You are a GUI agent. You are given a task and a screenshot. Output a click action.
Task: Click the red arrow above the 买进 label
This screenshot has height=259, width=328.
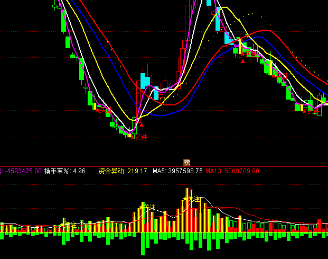click(141, 125)
